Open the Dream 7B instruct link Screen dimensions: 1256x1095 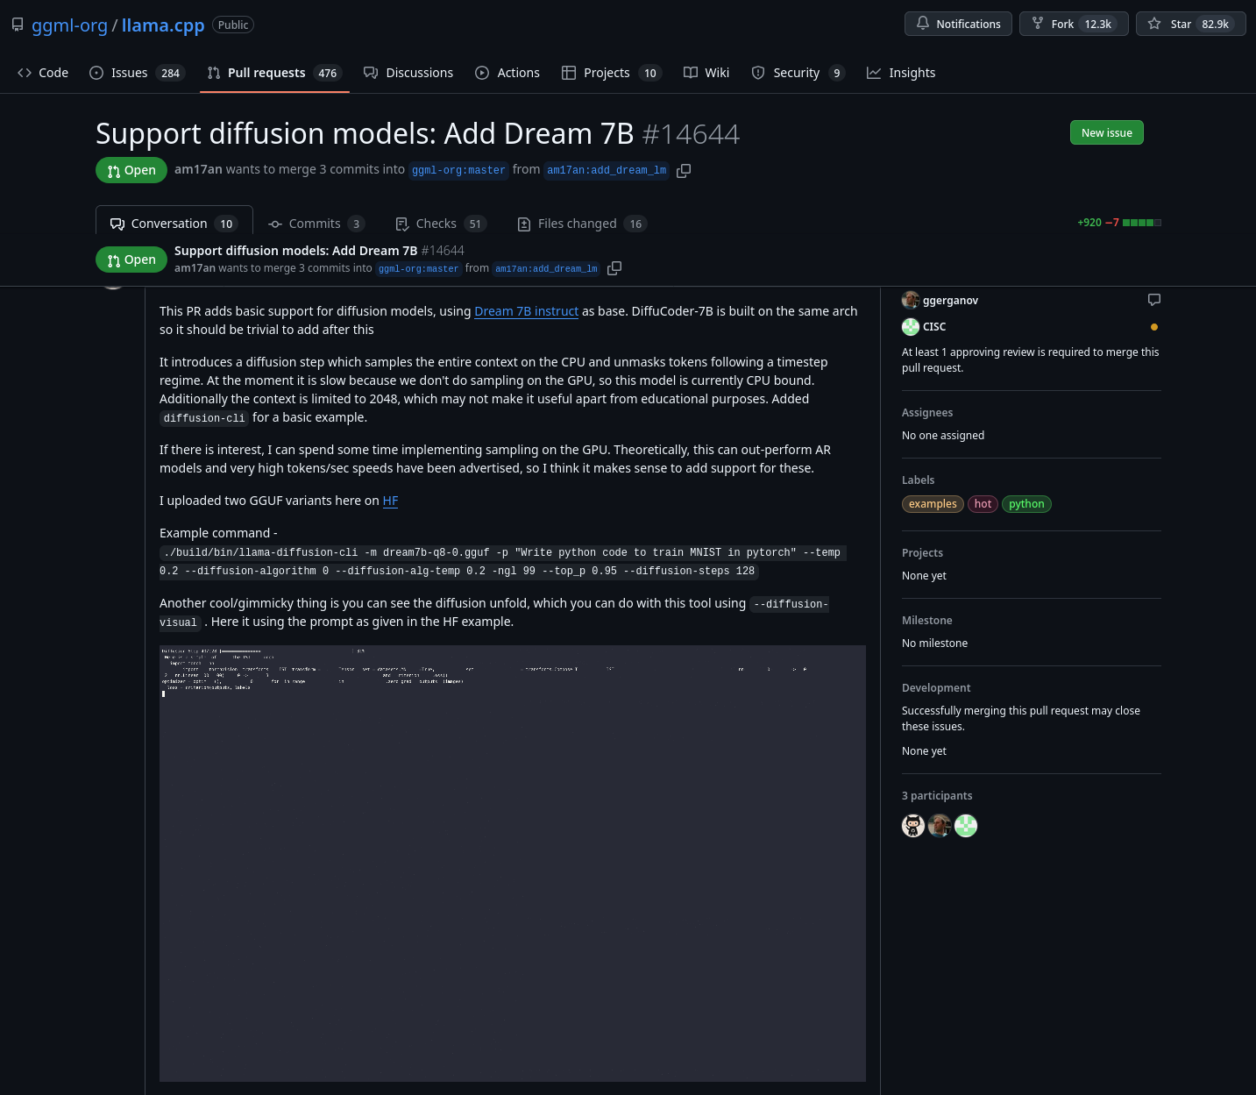click(526, 311)
